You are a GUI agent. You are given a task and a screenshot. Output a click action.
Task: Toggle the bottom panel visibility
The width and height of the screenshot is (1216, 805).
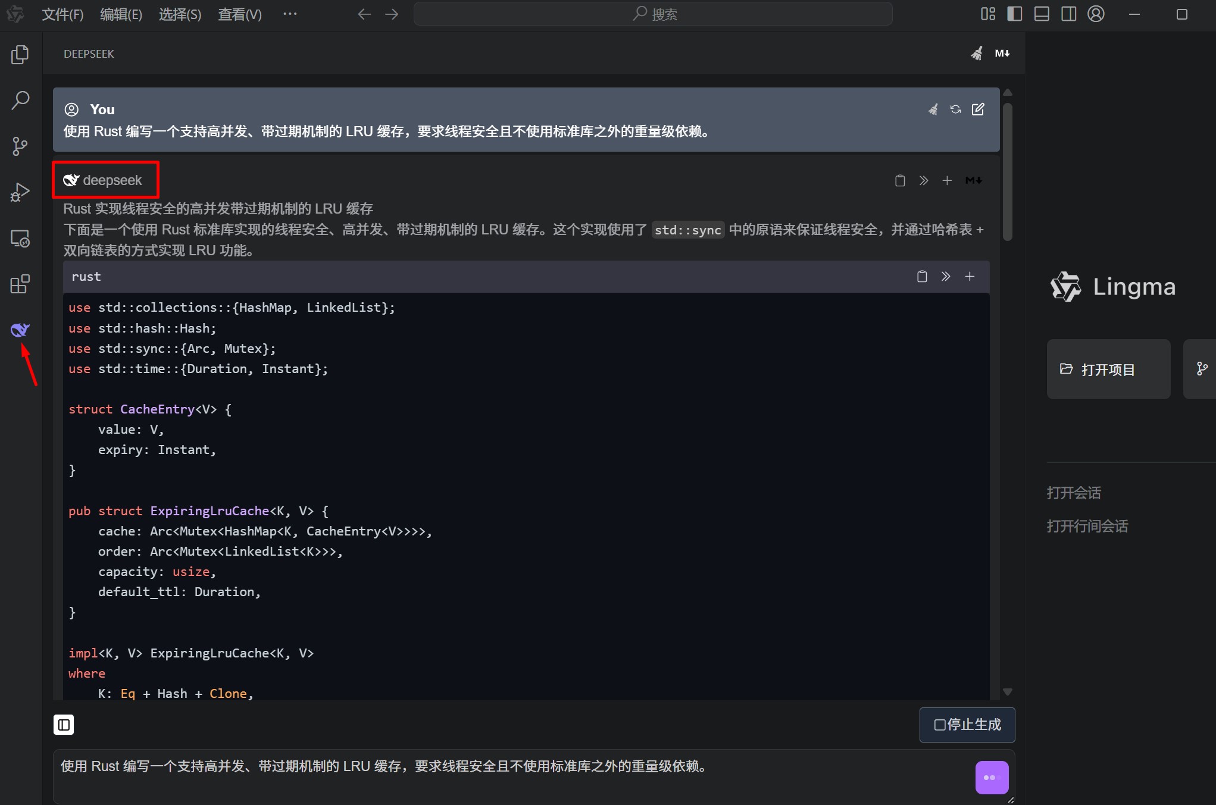1041,14
